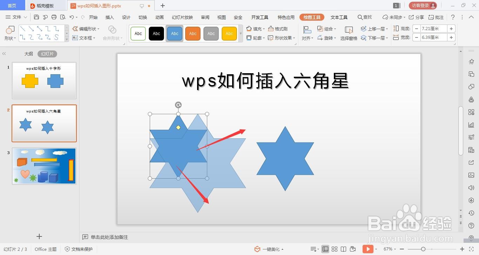Add a new slide with plus icon
The width and height of the screenshot is (479, 255).
(39, 236)
